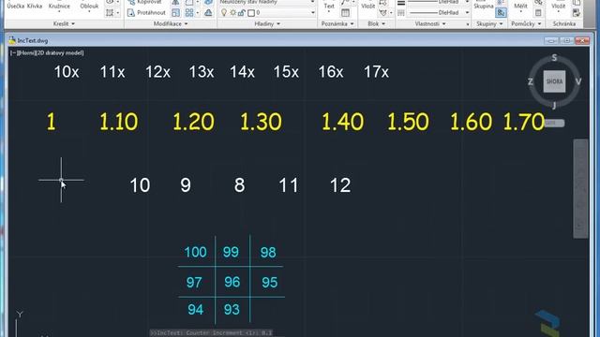The height and width of the screenshot is (337, 600).
Task: Click the Skupina group tool
Action: click(x=484, y=7)
